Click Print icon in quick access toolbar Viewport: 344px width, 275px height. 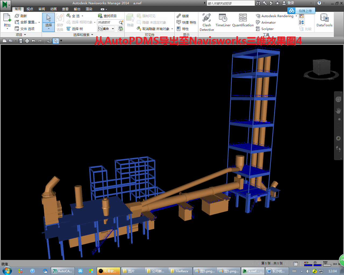(27, 41)
